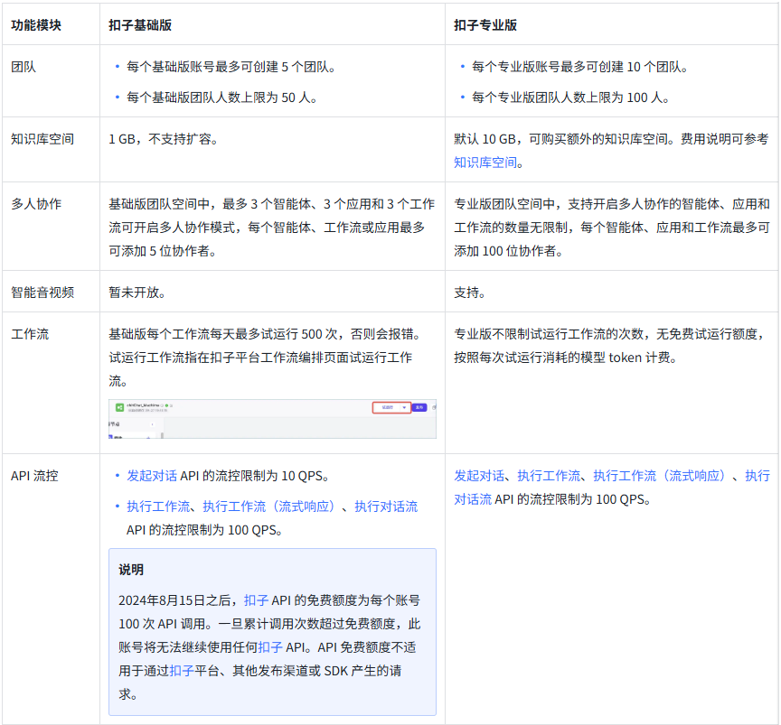Click the 扣子专业版 column header
781x725 pixels.
(x=485, y=25)
